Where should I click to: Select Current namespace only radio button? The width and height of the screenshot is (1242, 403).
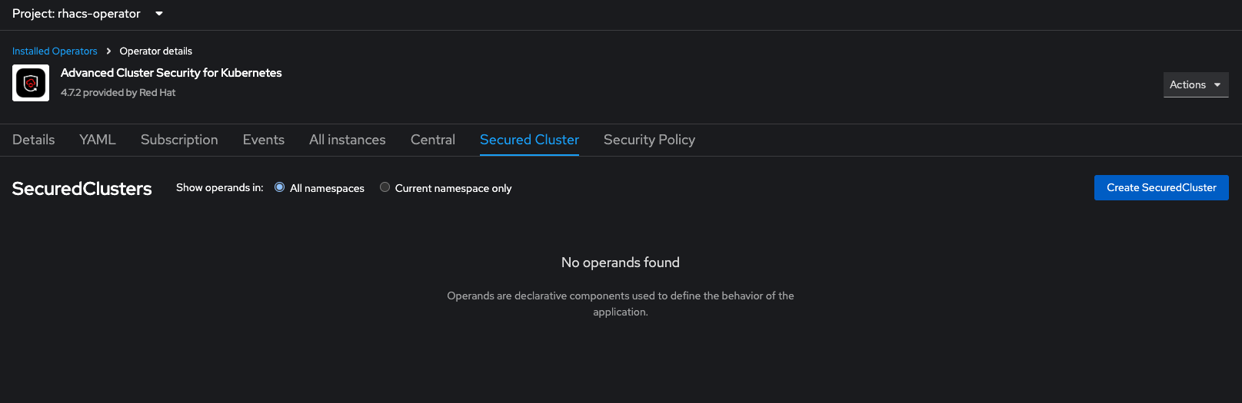coord(385,187)
